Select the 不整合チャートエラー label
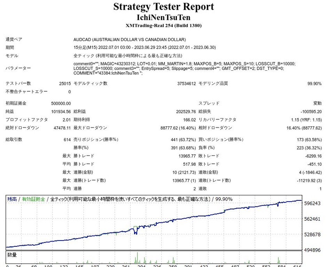This screenshot has width=327, height=267. click(x=26, y=92)
